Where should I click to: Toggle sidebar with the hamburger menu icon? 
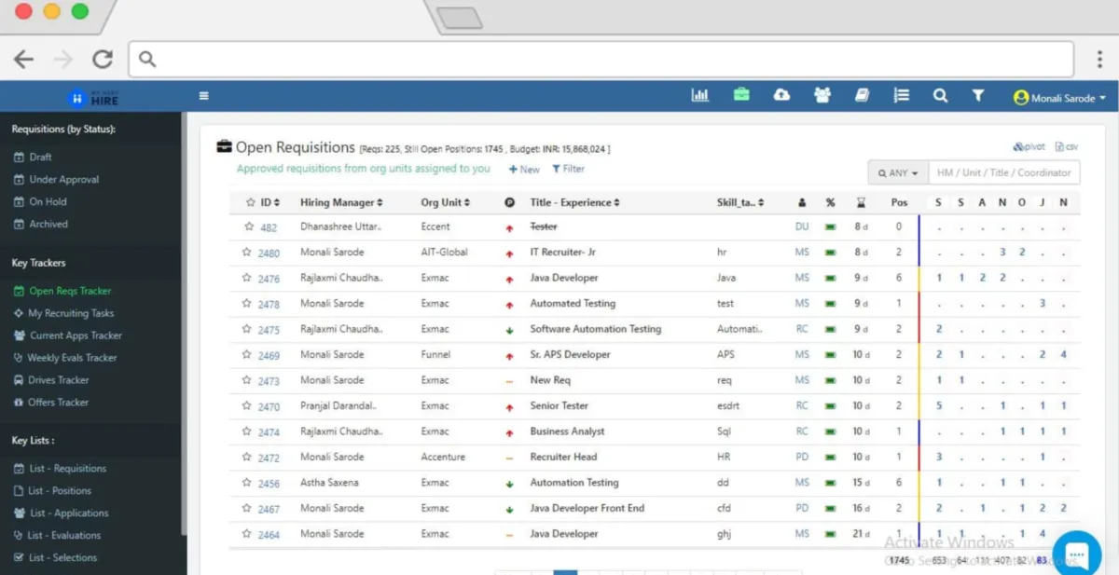[203, 95]
